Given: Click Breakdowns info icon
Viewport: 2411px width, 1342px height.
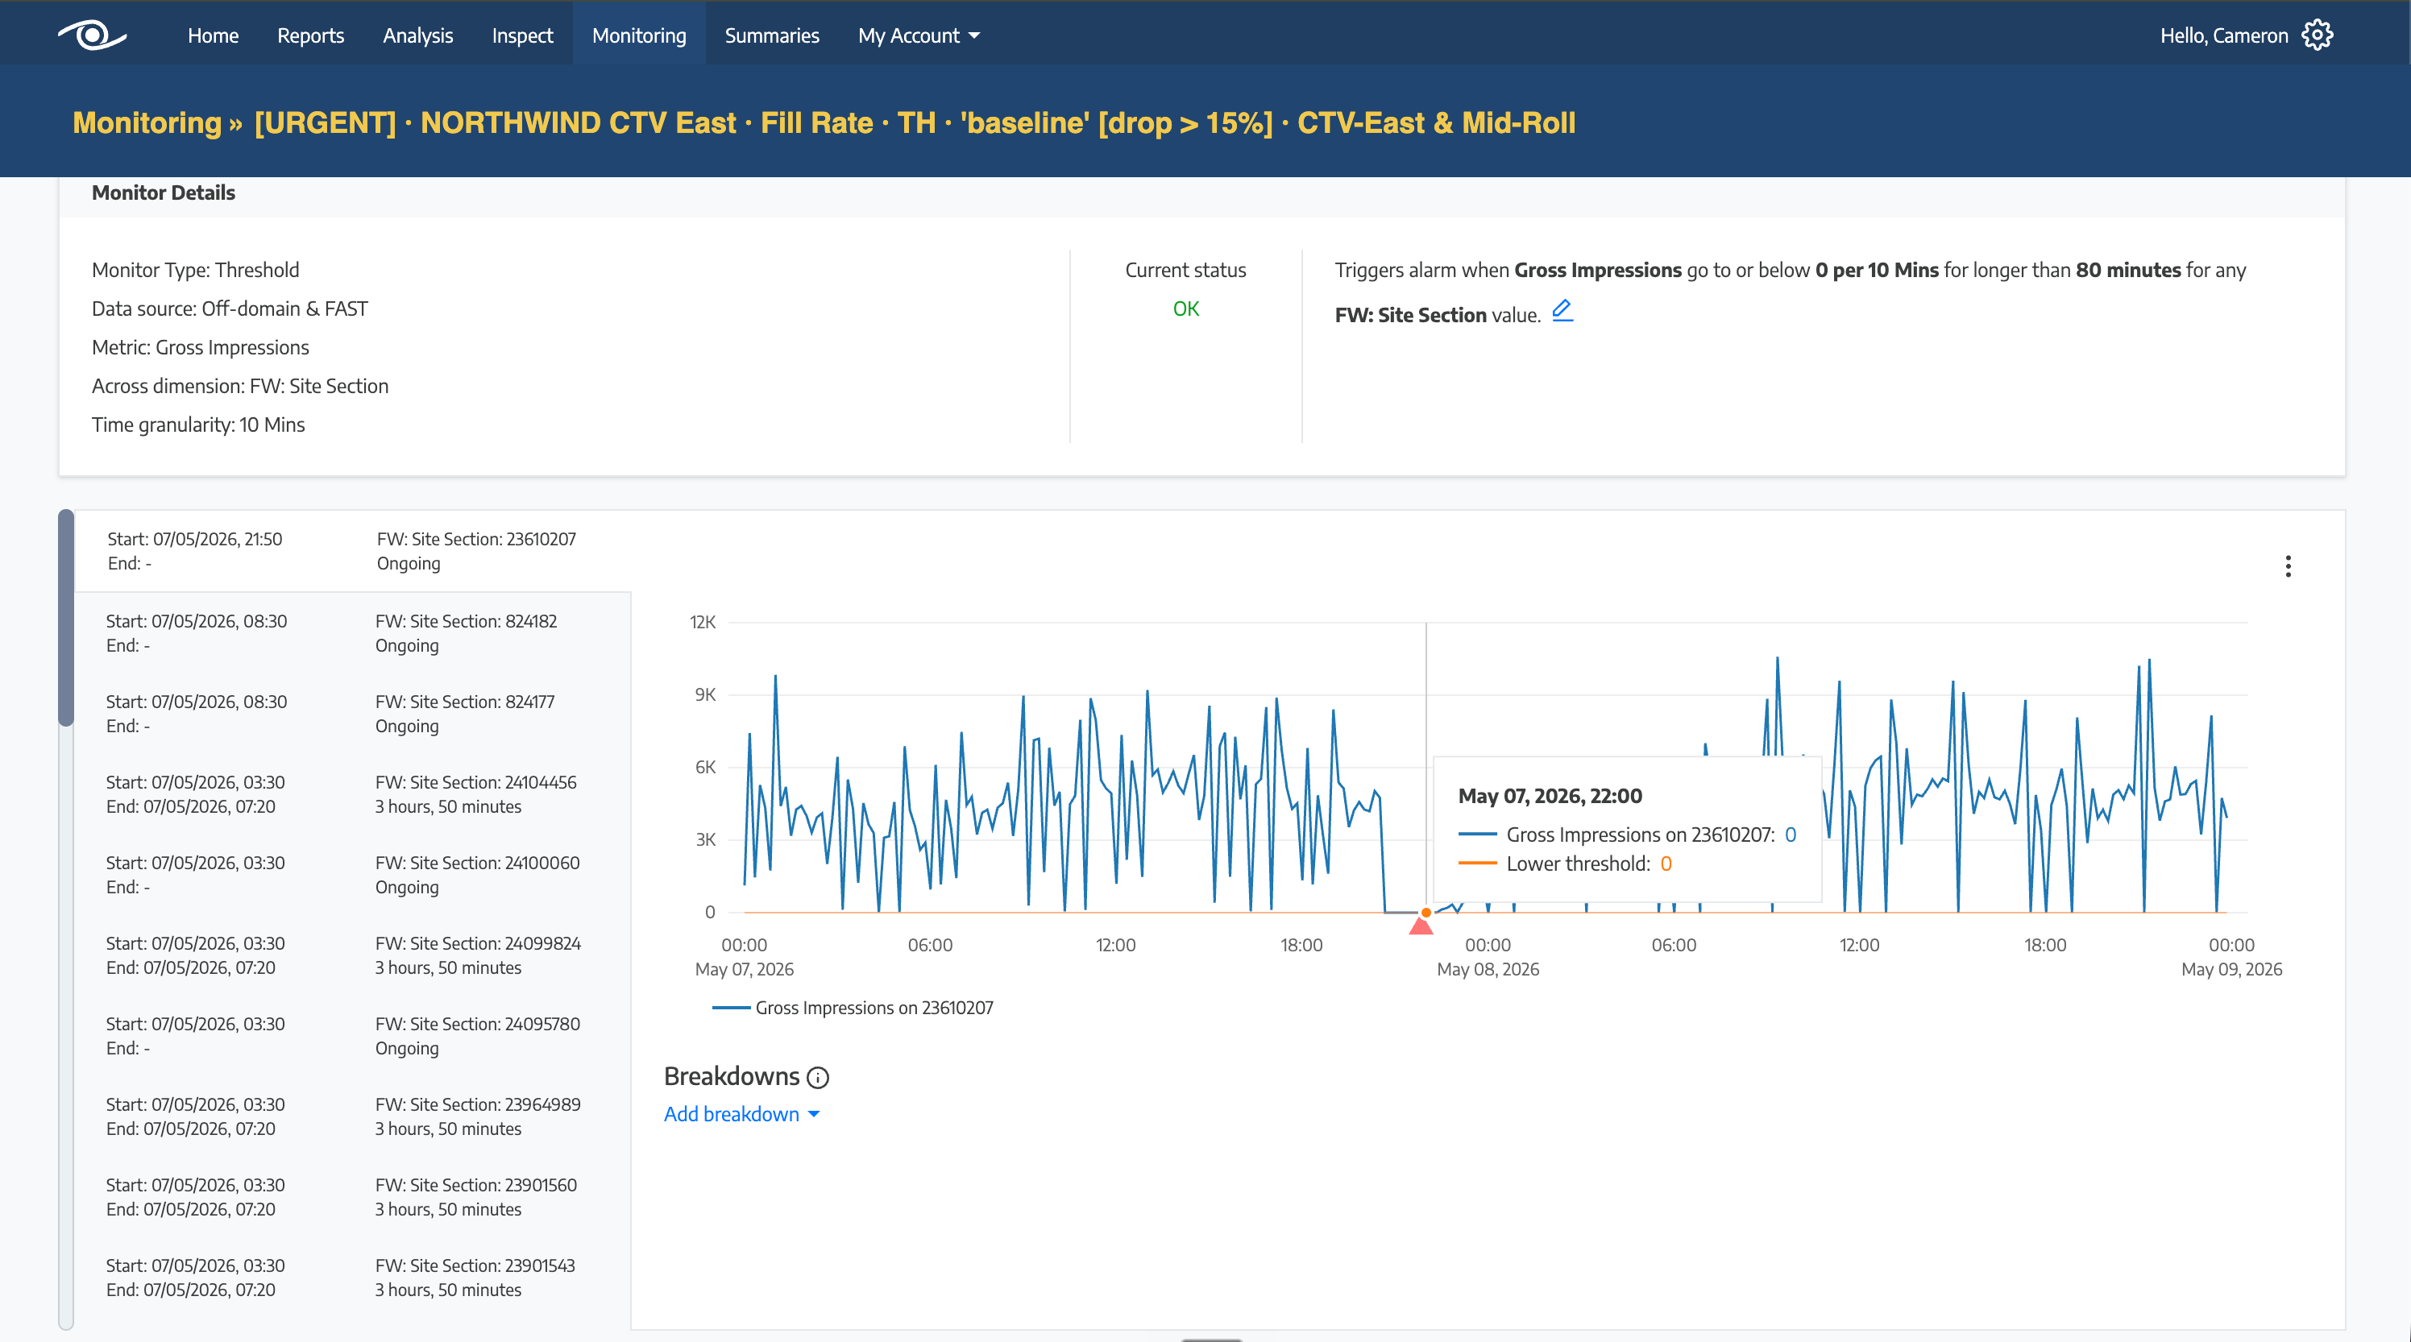Looking at the screenshot, I should [817, 1078].
